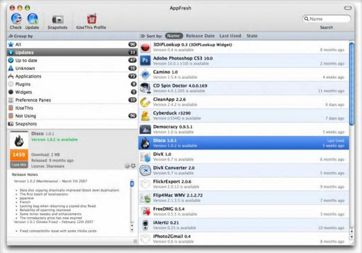Screen dimensions: 362x253
Task: Select the 'Camino 1.0' row title
Action: [x=165, y=72]
